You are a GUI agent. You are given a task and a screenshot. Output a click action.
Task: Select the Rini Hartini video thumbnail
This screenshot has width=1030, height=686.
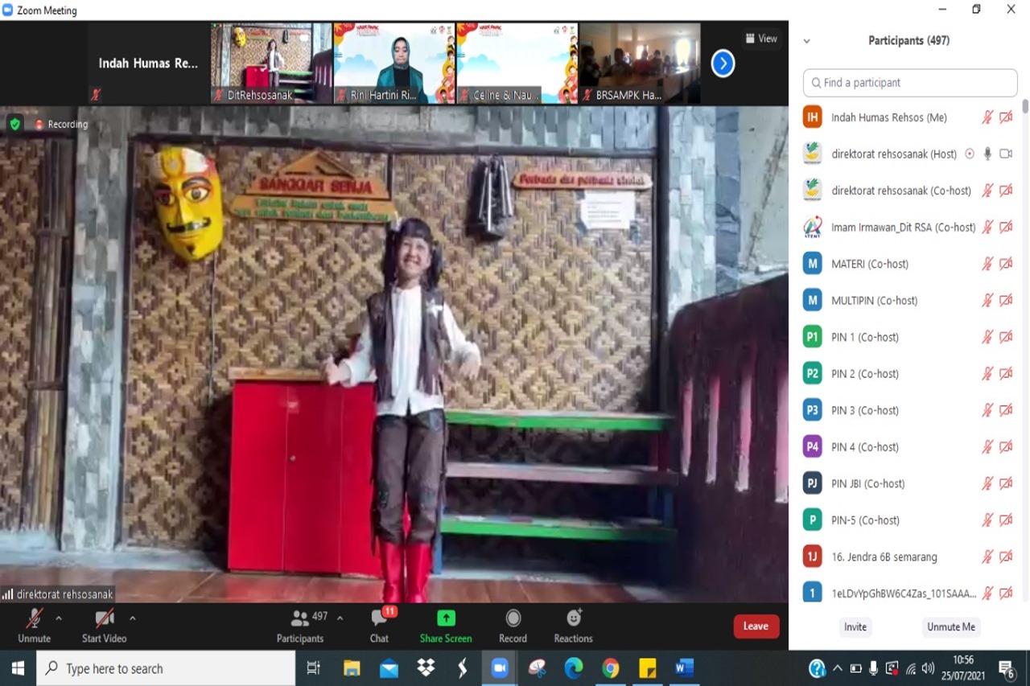394,63
